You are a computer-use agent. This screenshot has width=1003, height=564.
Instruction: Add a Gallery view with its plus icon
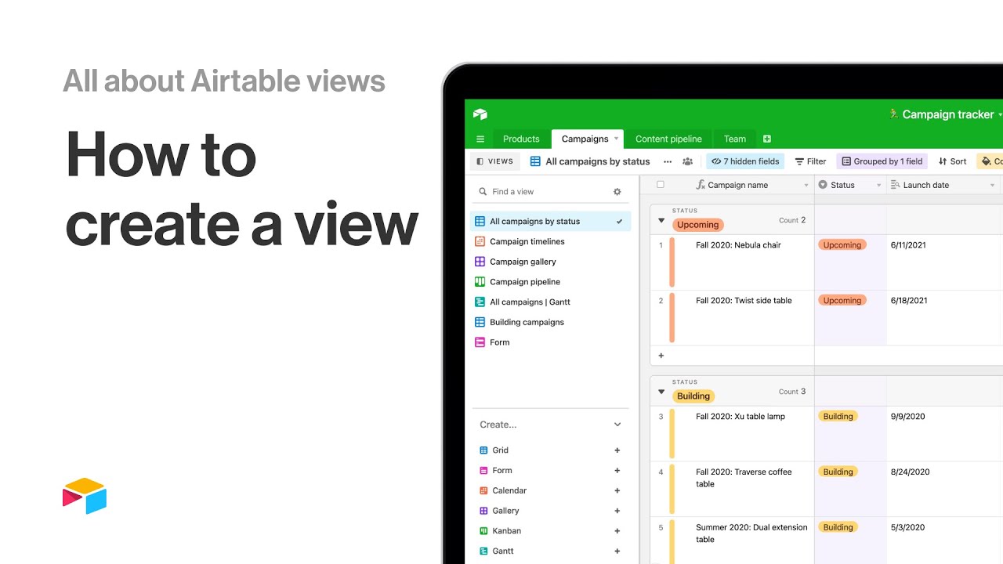tap(617, 511)
